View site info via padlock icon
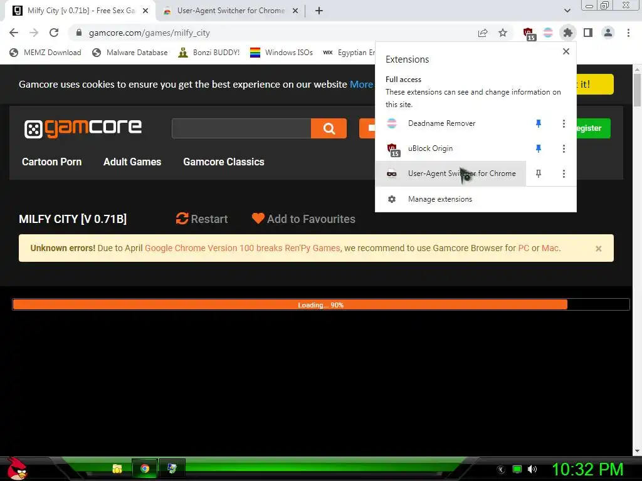This screenshot has height=481, width=642. click(x=79, y=33)
